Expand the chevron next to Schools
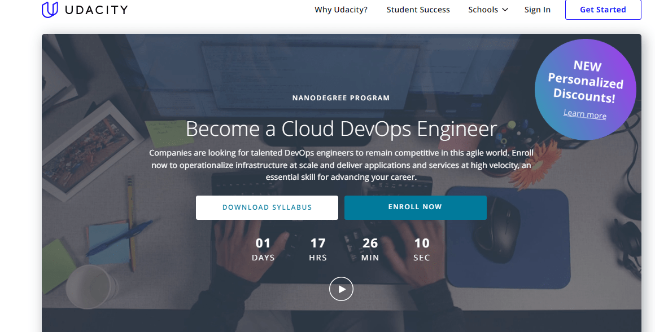 click(x=504, y=10)
